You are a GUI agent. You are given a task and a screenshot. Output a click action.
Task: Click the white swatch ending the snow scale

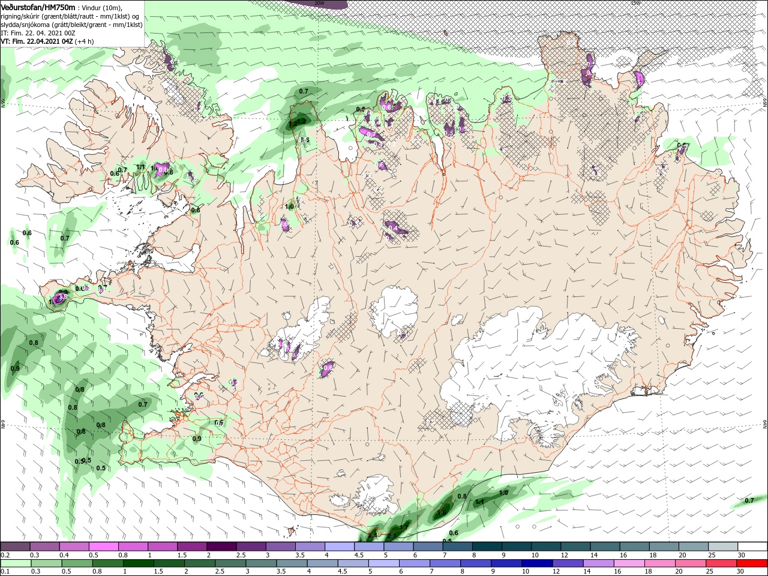[x=752, y=547]
